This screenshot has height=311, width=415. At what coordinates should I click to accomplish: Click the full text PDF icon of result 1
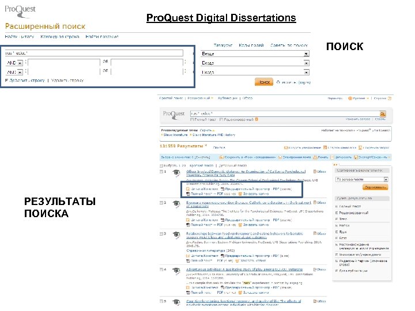188,194
